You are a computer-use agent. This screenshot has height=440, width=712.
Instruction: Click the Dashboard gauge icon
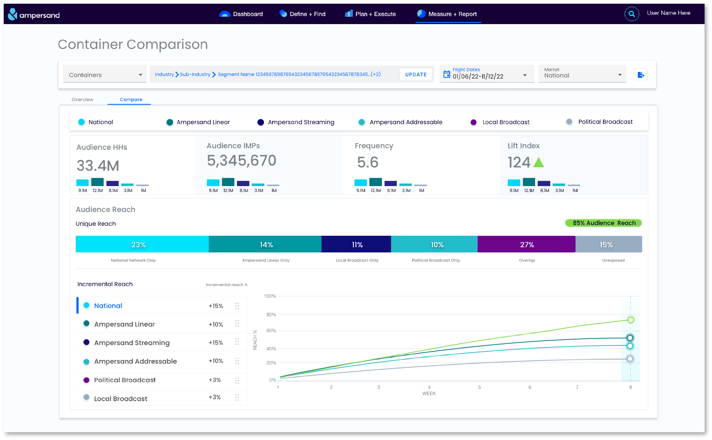coord(225,14)
